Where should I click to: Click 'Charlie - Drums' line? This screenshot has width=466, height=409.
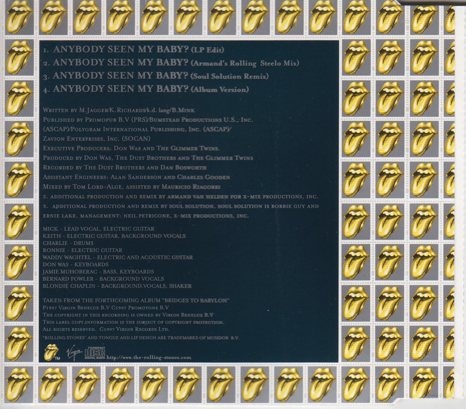68,243
